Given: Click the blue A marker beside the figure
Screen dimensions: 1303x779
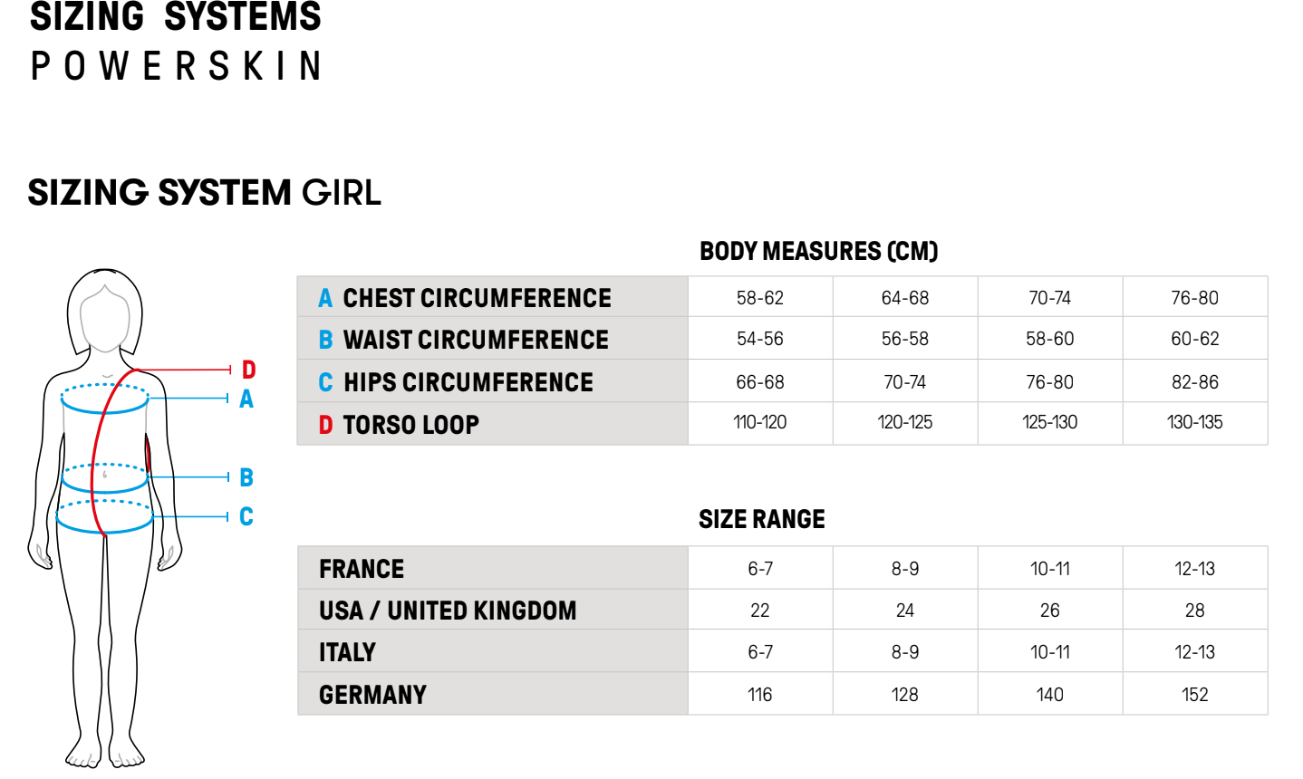Looking at the screenshot, I should coord(246,399).
